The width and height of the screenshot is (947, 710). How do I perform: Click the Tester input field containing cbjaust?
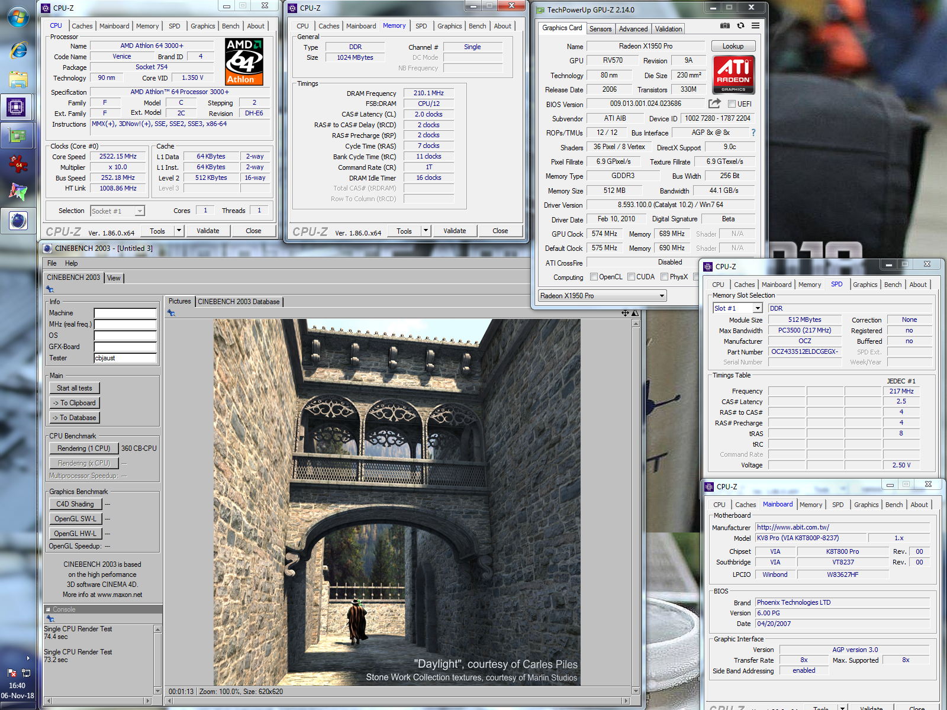[x=125, y=358]
